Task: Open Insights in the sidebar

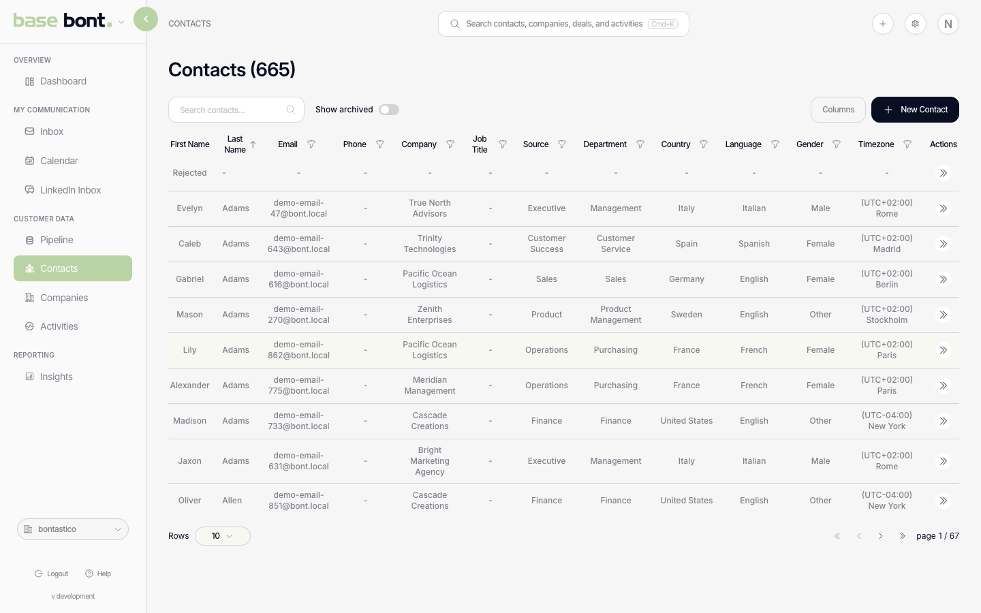Action: (73, 377)
